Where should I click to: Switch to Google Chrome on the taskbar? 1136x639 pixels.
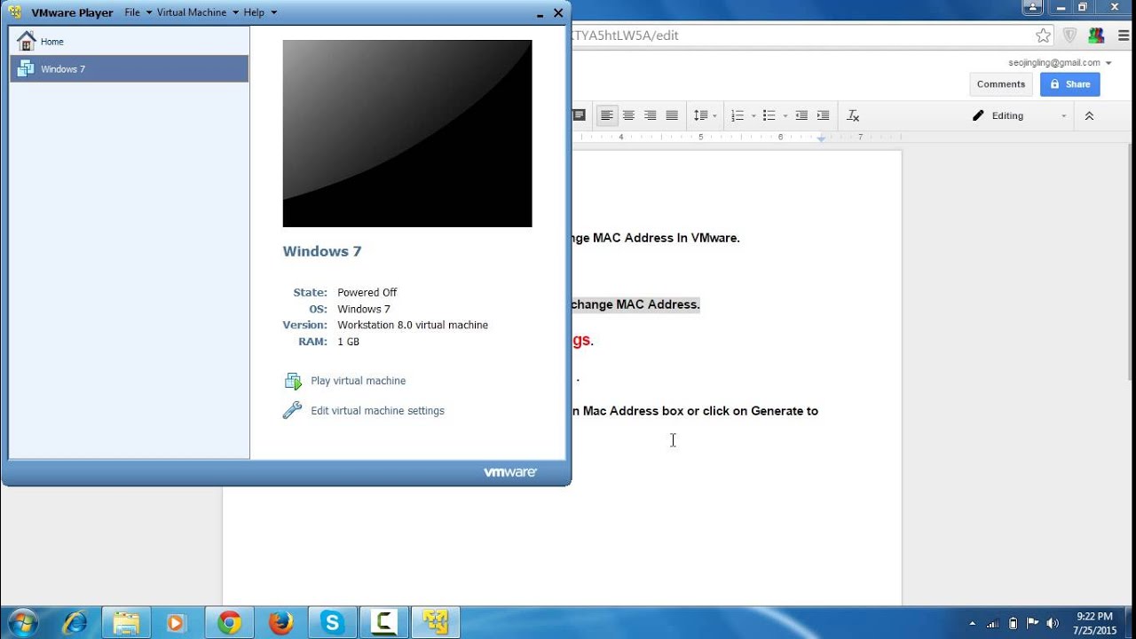(229, 623)
